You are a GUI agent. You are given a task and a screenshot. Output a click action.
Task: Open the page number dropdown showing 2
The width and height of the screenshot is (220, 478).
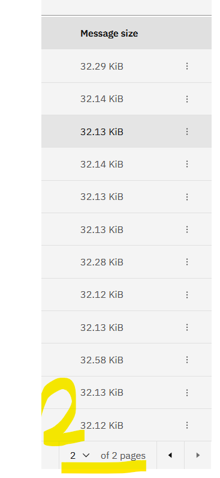tap(80, 455)
